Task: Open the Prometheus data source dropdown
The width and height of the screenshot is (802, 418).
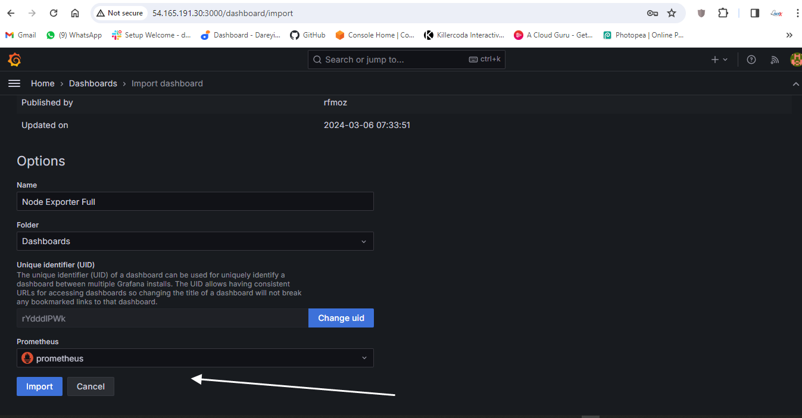Action: click(195, 358)
